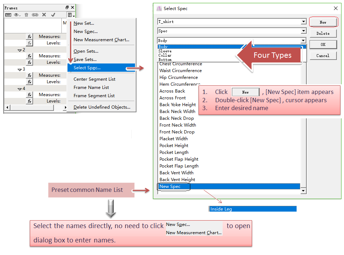Click the fx button beside Levels under frame 3

tap(29, 82)
